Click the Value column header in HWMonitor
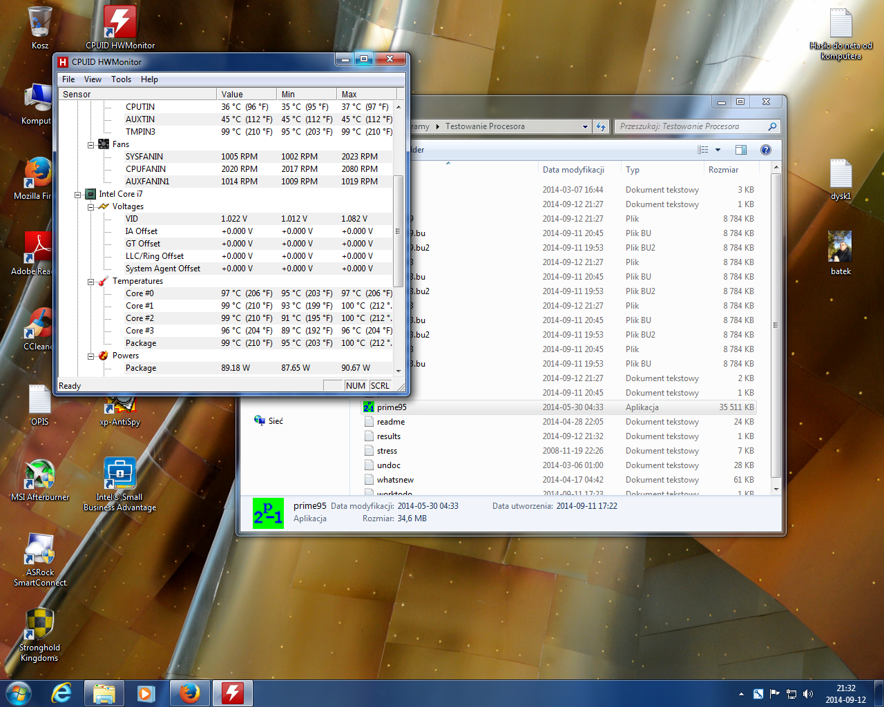This screenshot has width=884, height=707. pyautogui.click(x=247, y=94)
